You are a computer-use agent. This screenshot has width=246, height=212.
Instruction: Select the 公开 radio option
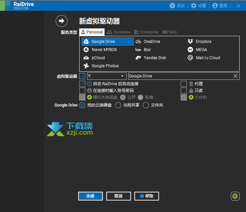pos(123,97)
